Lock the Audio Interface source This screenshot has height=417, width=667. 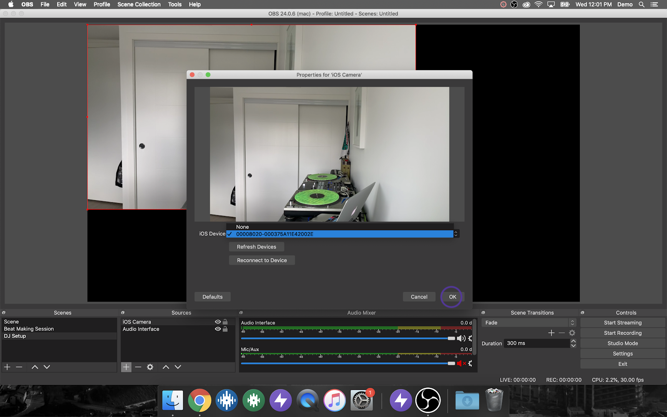tap(225, 329)
